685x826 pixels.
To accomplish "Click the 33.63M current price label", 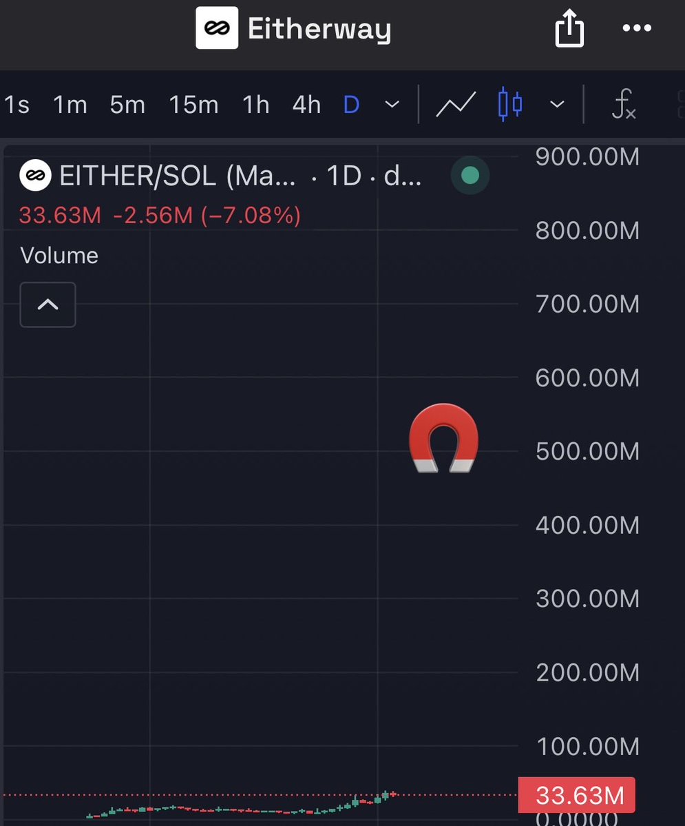I will 576,795.
